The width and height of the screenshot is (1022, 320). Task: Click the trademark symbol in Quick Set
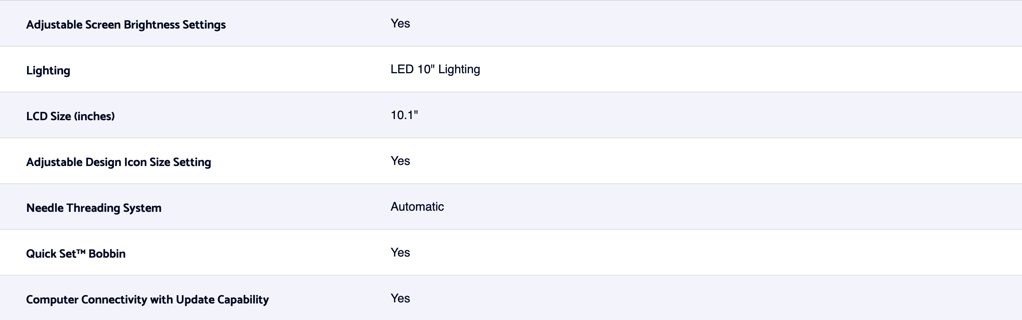click(80, 251)
